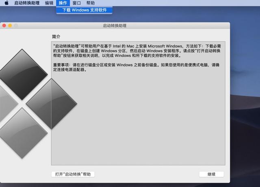Open the 帮助 menu
This screenshot has height=187, width=260.
91,3
